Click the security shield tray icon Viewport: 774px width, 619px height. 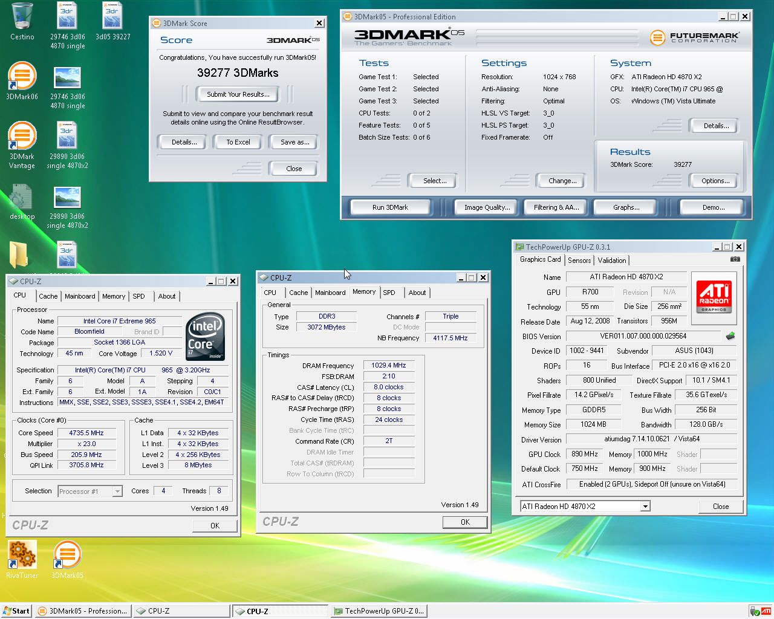(755, 611)
